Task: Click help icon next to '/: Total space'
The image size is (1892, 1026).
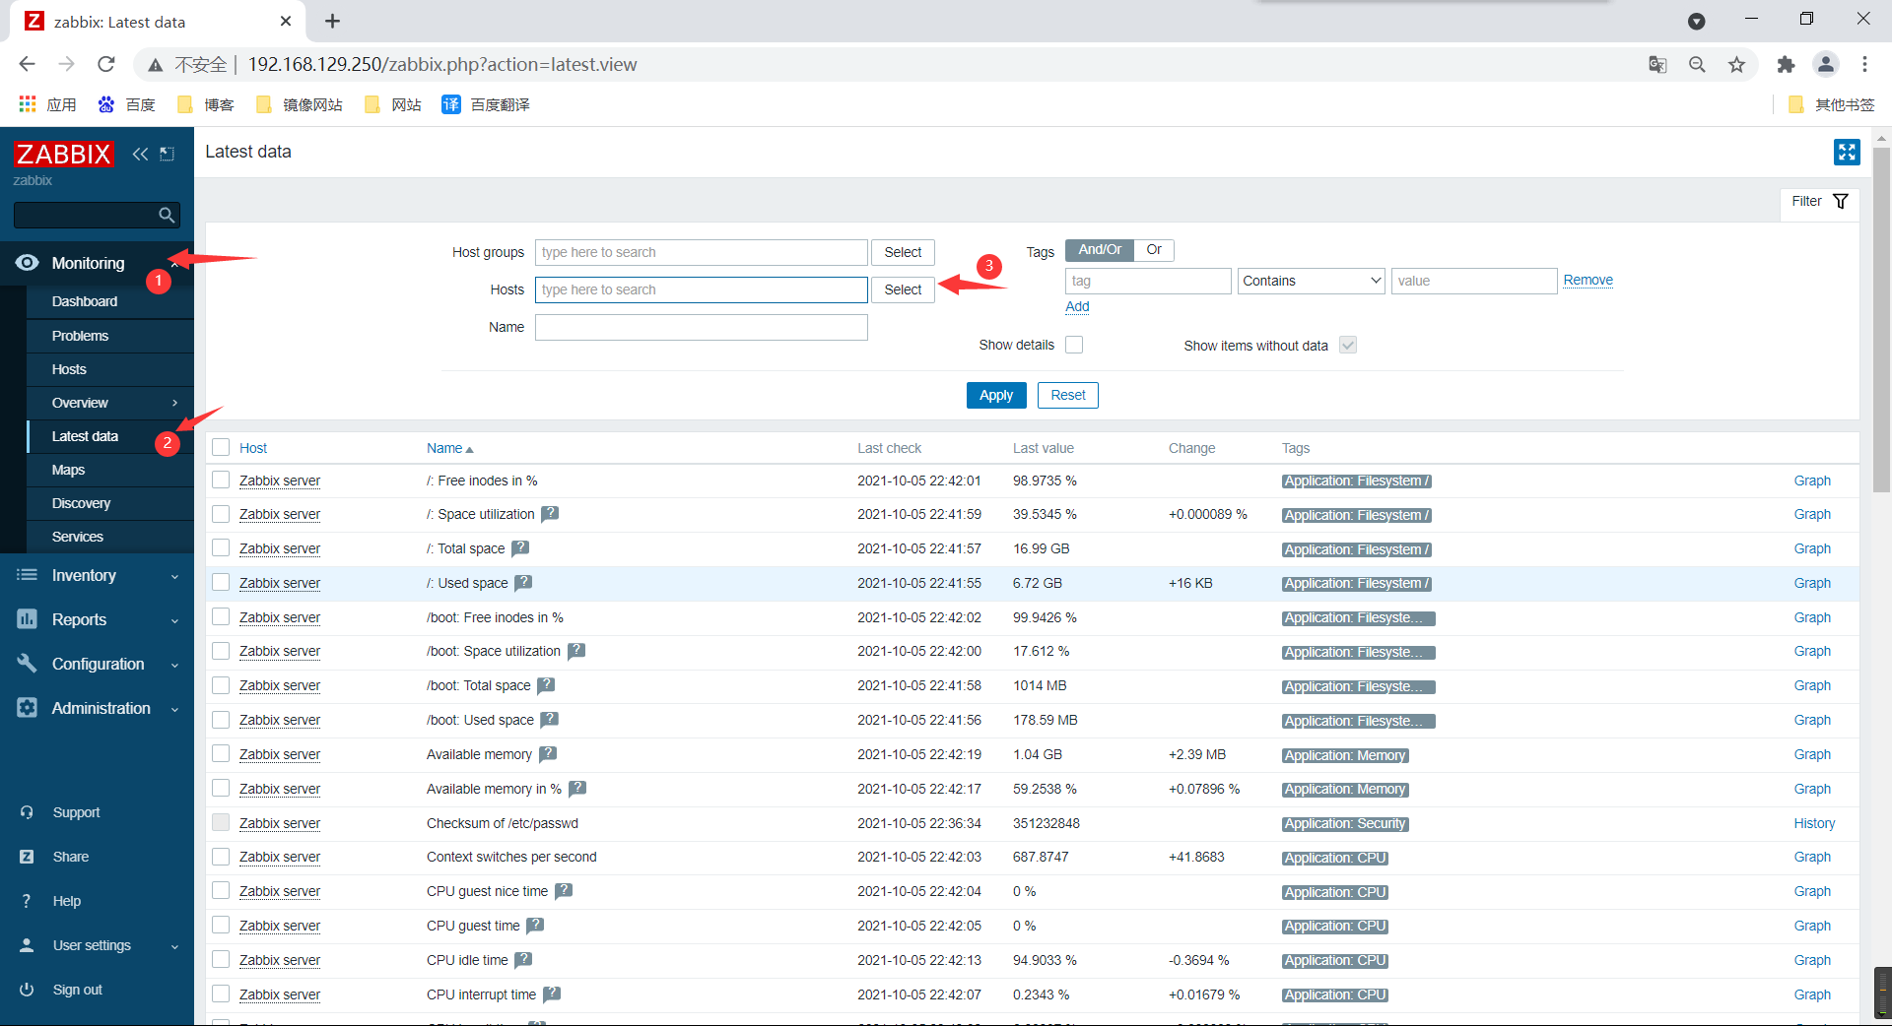Action: (520, 548)
